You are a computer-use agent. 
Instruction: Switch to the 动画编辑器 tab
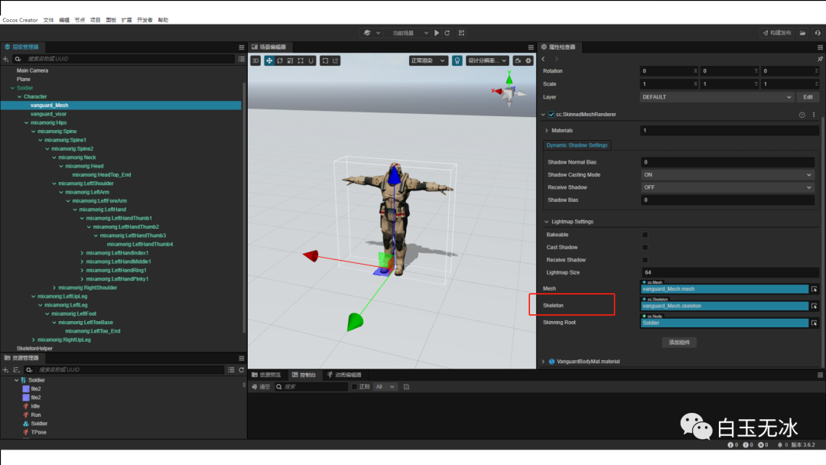coord(346,375)
